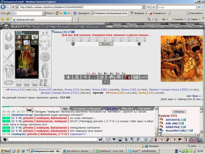This screenshot has width=205, height=154.
Task: Open the Безопасность game menu
Action: (152, 24)
